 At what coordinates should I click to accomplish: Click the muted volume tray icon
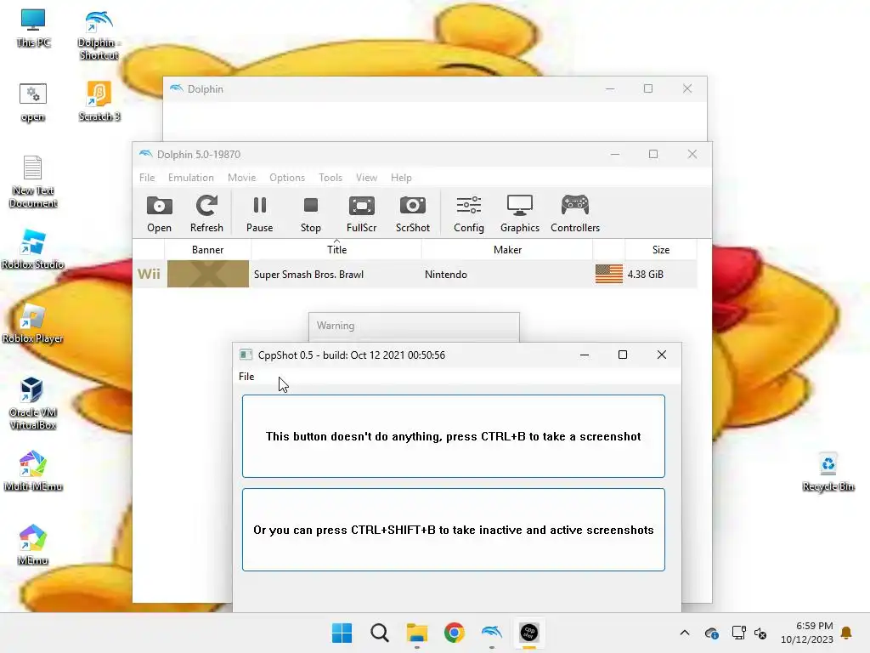click(760, 633)
